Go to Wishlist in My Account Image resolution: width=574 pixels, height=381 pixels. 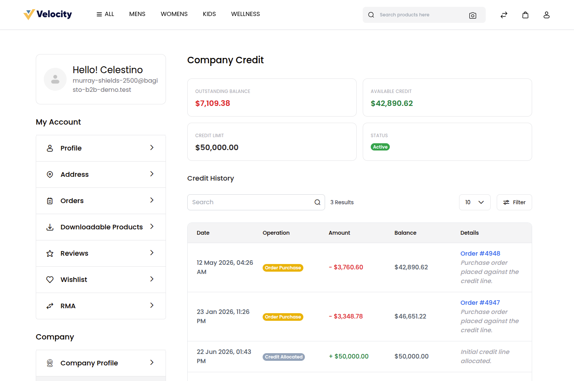pyautogui.click(x=101, y=280)
